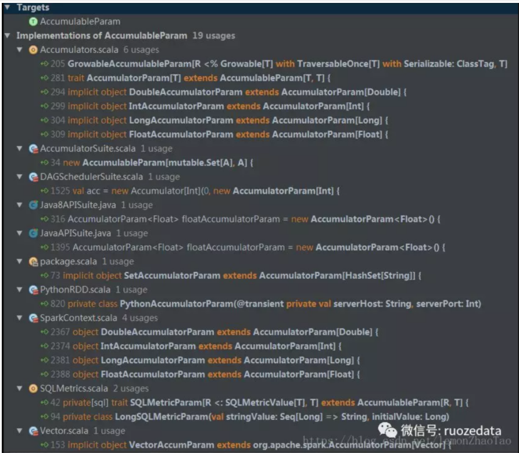Viewport: 519px width, 453px height.
Task: Collapse the SQLMetrics.scala group
Action: point(20,388)
